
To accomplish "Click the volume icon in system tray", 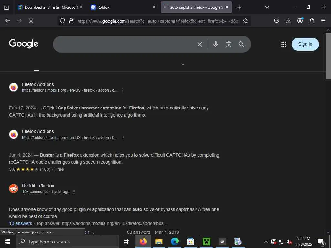I will coord(289,242).
